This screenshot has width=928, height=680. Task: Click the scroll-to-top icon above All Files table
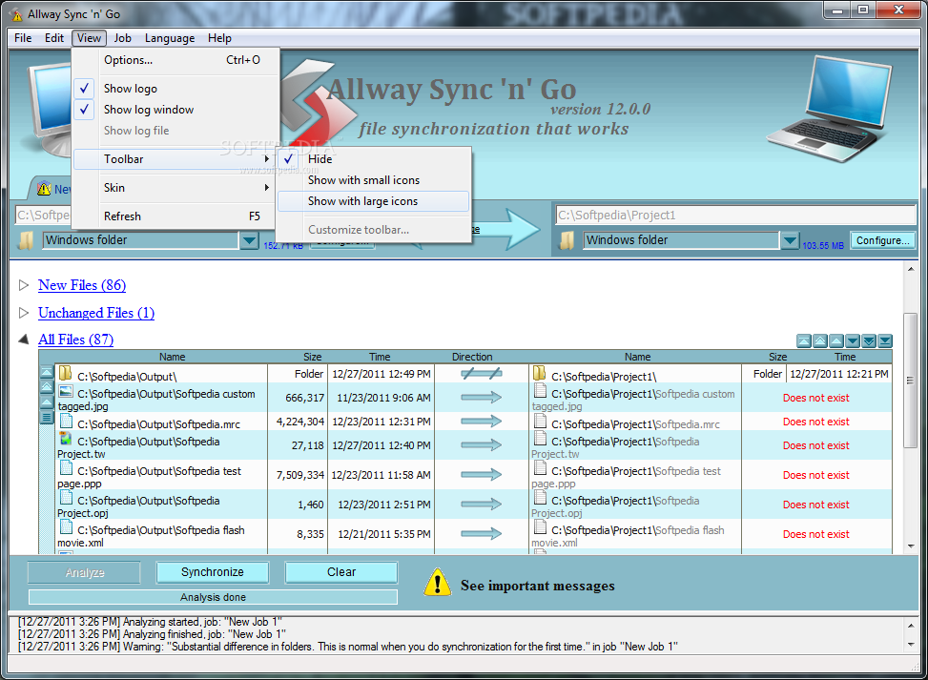[804, 340]
